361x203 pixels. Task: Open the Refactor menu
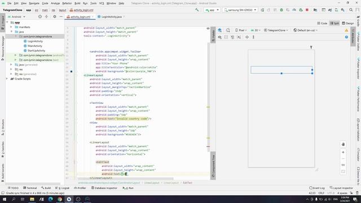67,3
